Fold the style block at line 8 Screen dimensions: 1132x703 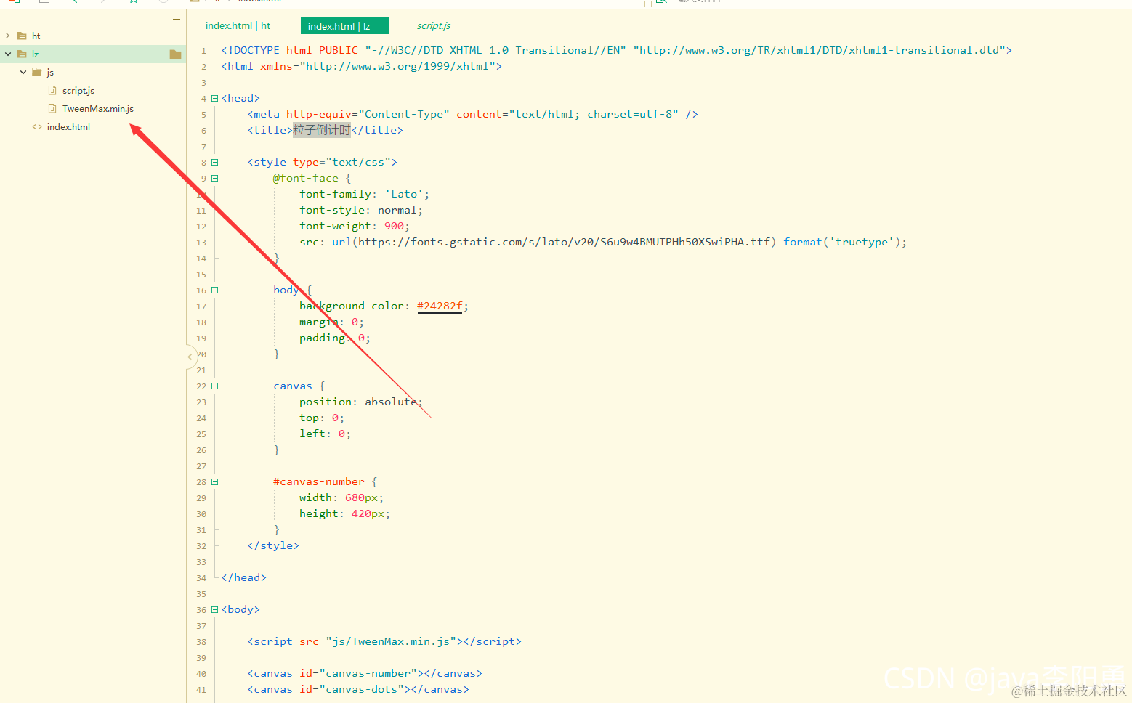pyautogui.click(x=214, y=162)
